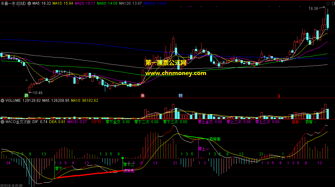Click the DEA: 0.61 value
This screenshot has height=187, width=335.
click(x=57, y=122)
